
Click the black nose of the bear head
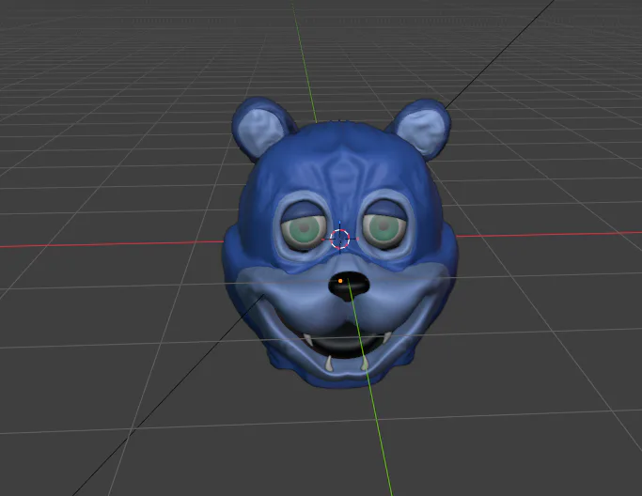(x=349, y=287)
